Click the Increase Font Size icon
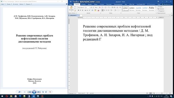This screenshot has width=174, height=98. click(x=91, y=7)
